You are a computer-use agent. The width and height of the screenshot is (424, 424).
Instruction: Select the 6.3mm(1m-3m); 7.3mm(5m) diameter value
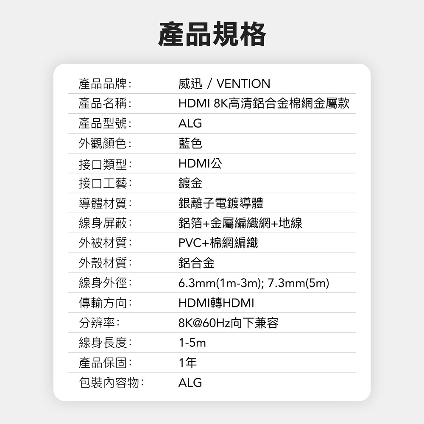tap(254, 283)
